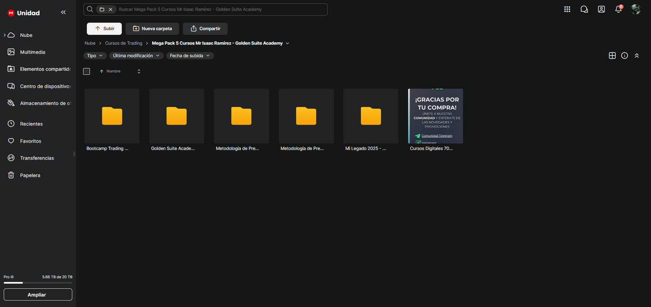Open the contacts icon in top bar
Image resolution: width=651 pixels, height=307 pixels.
coord(601,9)
